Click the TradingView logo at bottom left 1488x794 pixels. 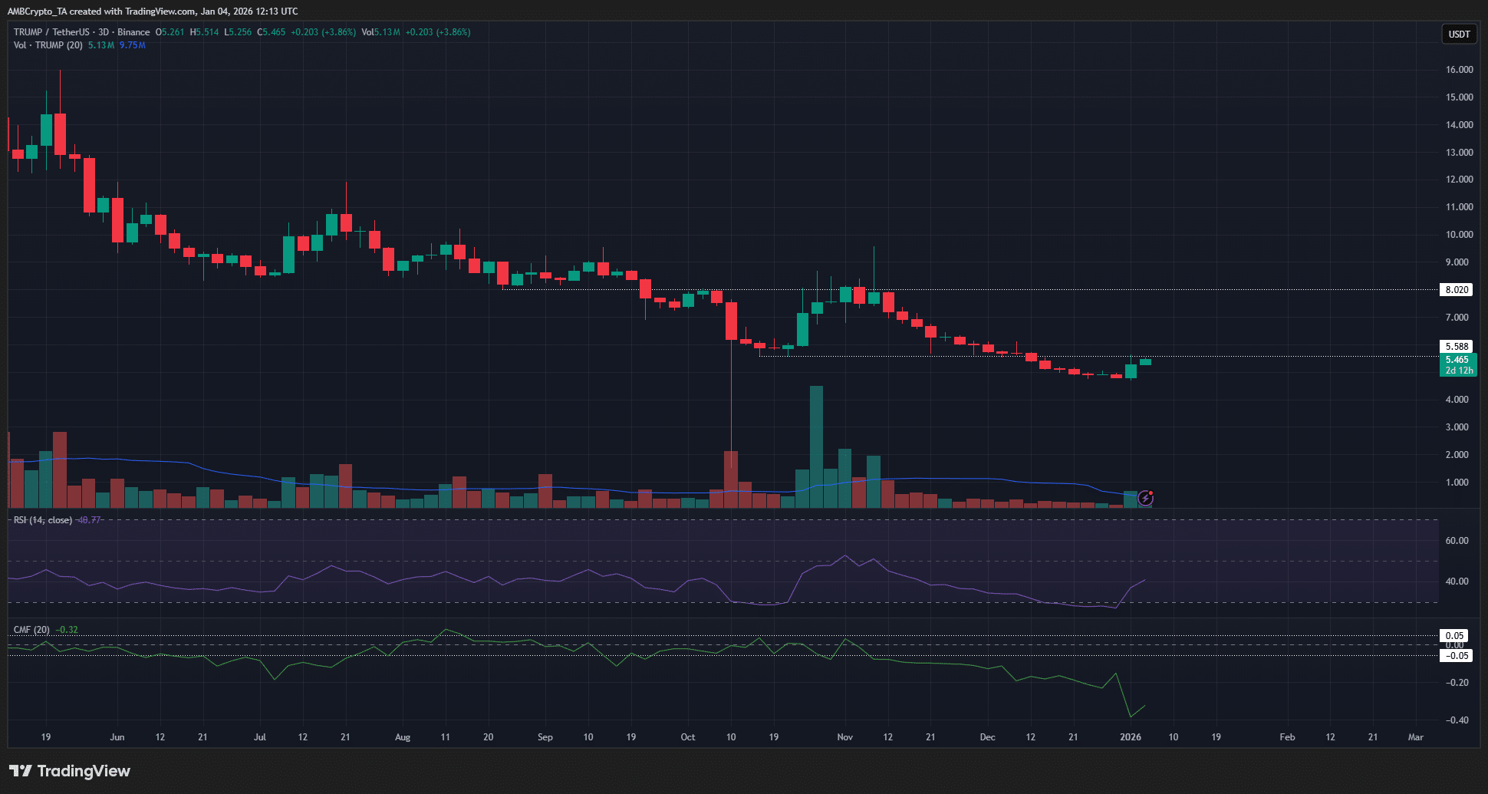tap(69, 771)
